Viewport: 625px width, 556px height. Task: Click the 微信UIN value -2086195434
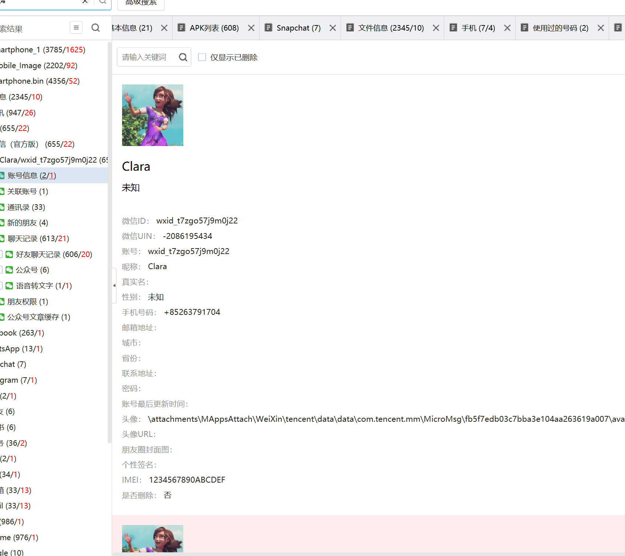click(188, 236)
